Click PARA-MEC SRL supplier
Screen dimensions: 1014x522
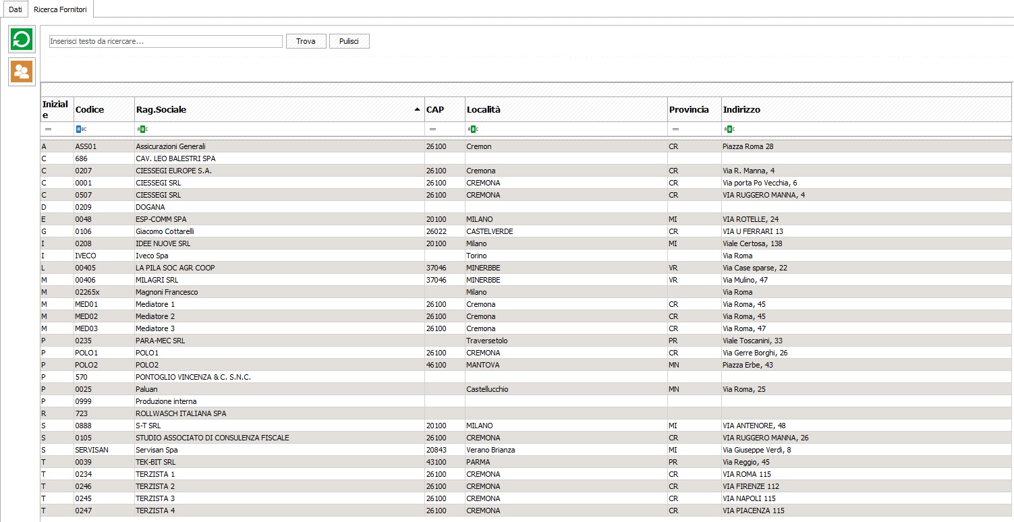pyautogui.click(x=526, y=341)
